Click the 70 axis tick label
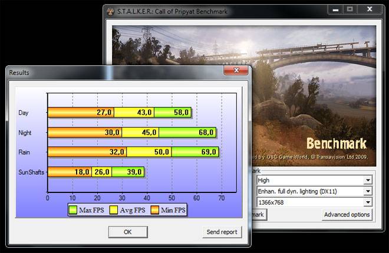This screenshot has width=389, height=253. coord(221,198)
